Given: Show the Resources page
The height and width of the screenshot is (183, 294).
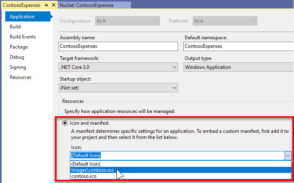Looking at the screenshot, I should click(x=21, y=77).
